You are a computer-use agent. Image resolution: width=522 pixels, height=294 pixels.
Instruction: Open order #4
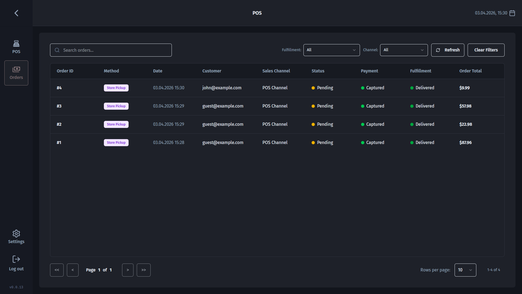pyautogui.click(x=277, y=88)
